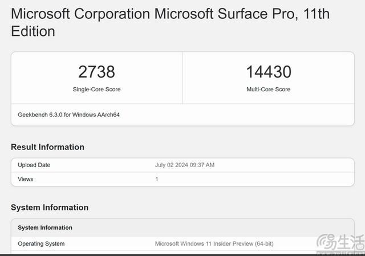Screen dimensions: 365x256
Task: Select the Operating System row label
Action: [x=41, y=244]
